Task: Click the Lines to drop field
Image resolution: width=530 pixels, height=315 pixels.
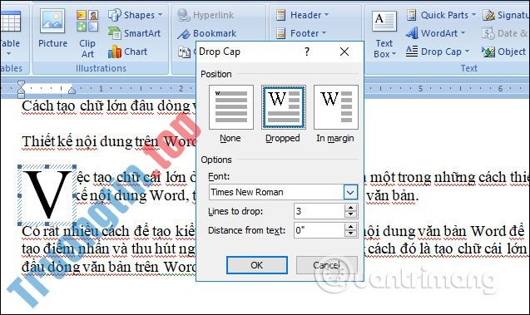Action: (319, 211)
